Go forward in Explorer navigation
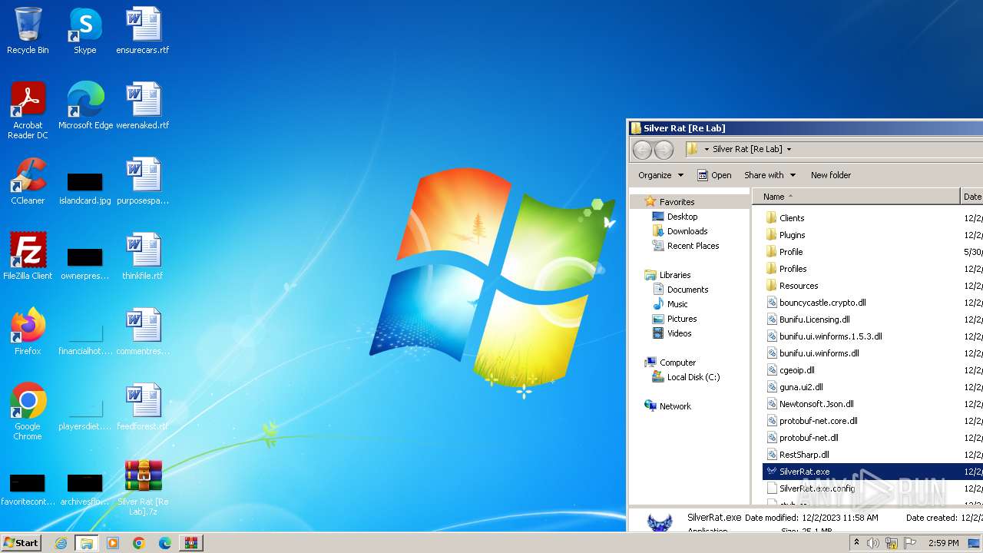983x553 pixels. tap(664, 150)
